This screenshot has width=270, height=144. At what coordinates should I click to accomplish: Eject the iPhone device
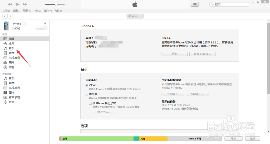[x=45, y=24]
